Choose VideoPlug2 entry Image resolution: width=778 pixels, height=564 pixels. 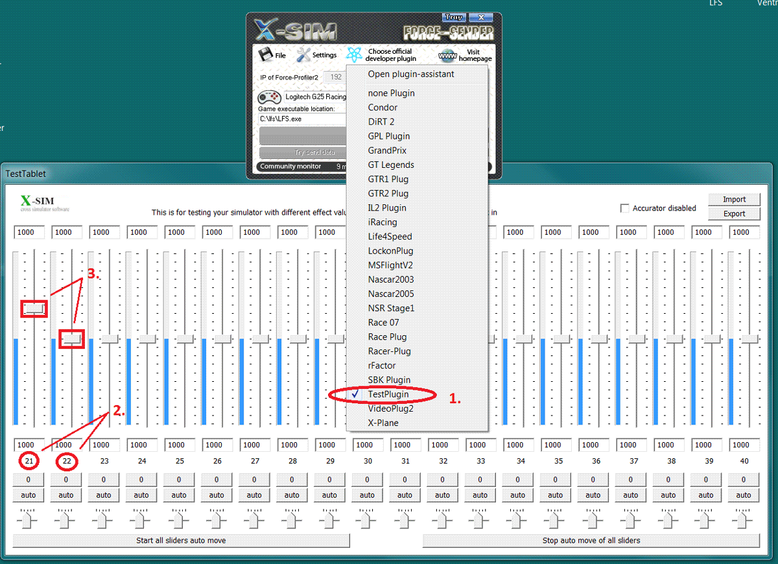(390, 408)
